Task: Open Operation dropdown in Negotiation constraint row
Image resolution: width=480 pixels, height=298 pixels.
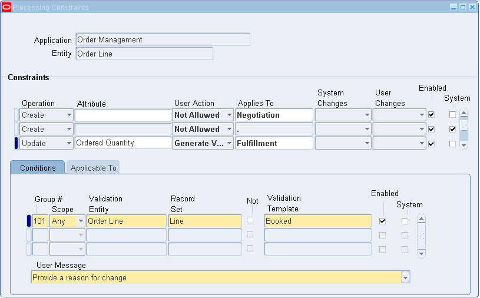Action: pos(46,115)
